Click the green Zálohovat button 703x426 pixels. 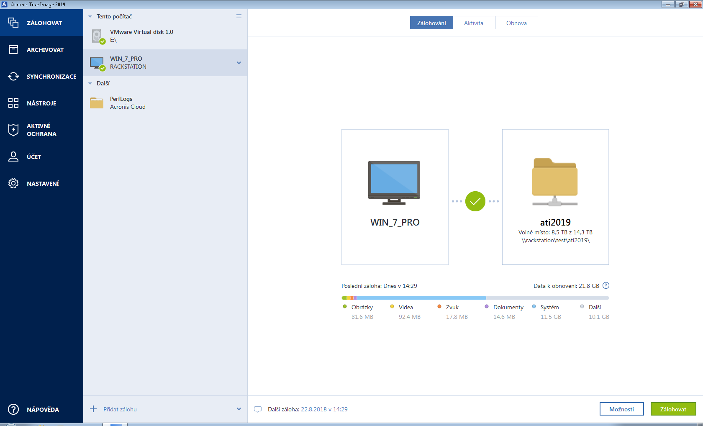673,409
